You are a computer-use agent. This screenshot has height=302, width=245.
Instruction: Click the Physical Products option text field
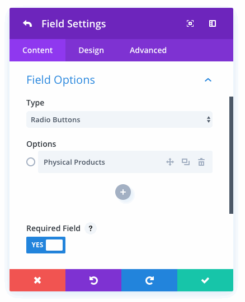pos(100,162)
